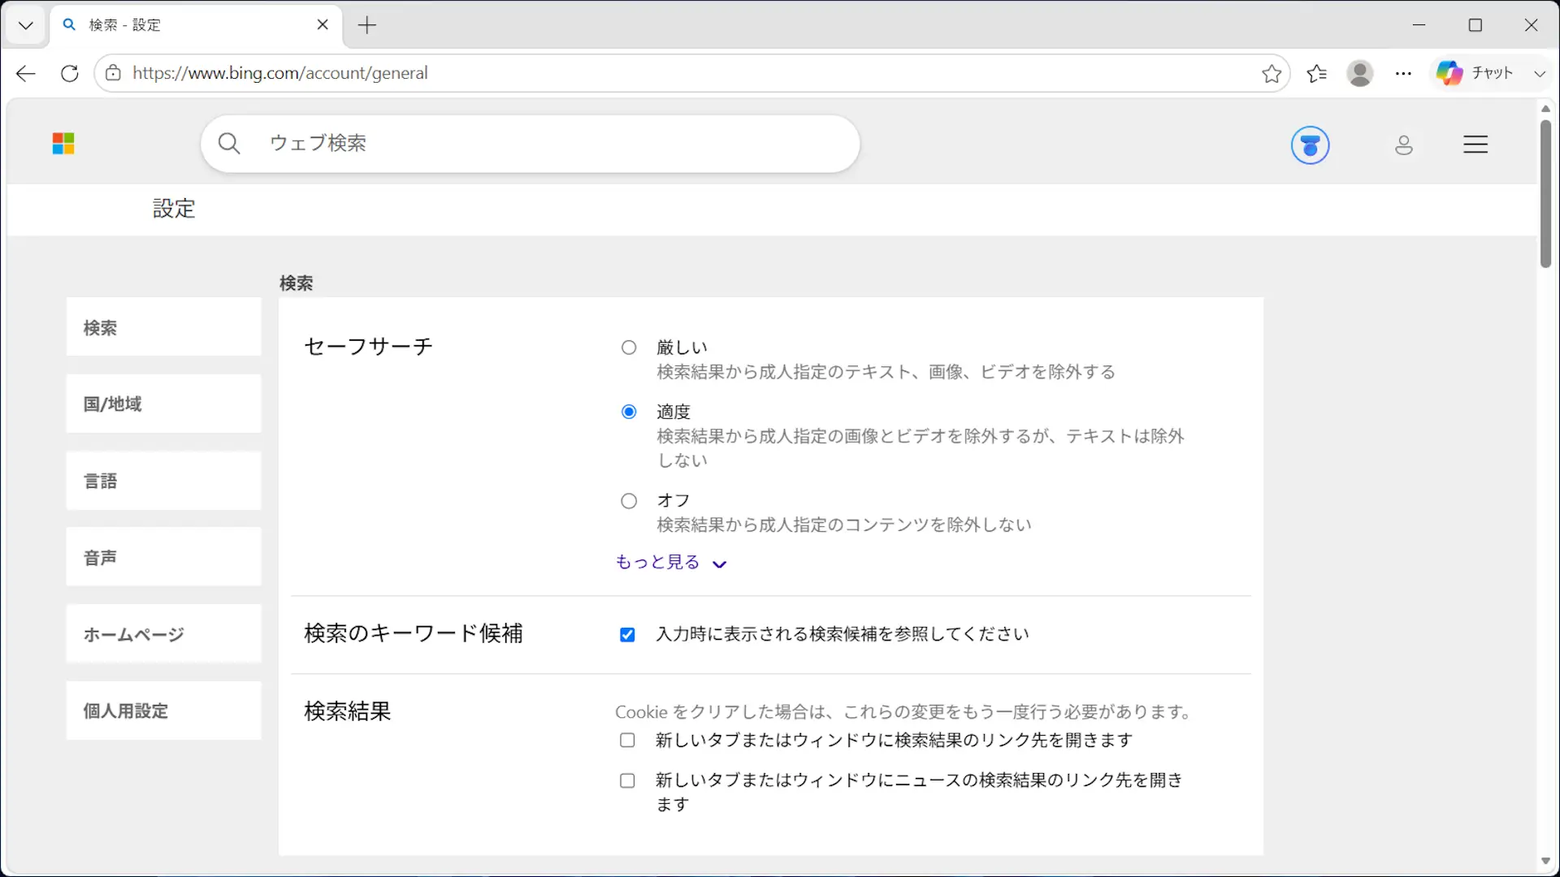Open a new browser tab
The width and height of the screenshot is (1560, 877).
tap(367, 25)
